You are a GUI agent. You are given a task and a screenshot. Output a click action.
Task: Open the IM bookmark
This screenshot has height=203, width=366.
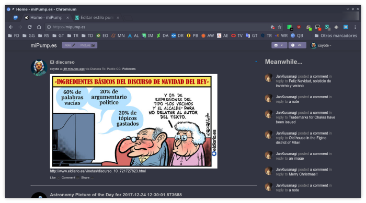(x=147, y=35)
